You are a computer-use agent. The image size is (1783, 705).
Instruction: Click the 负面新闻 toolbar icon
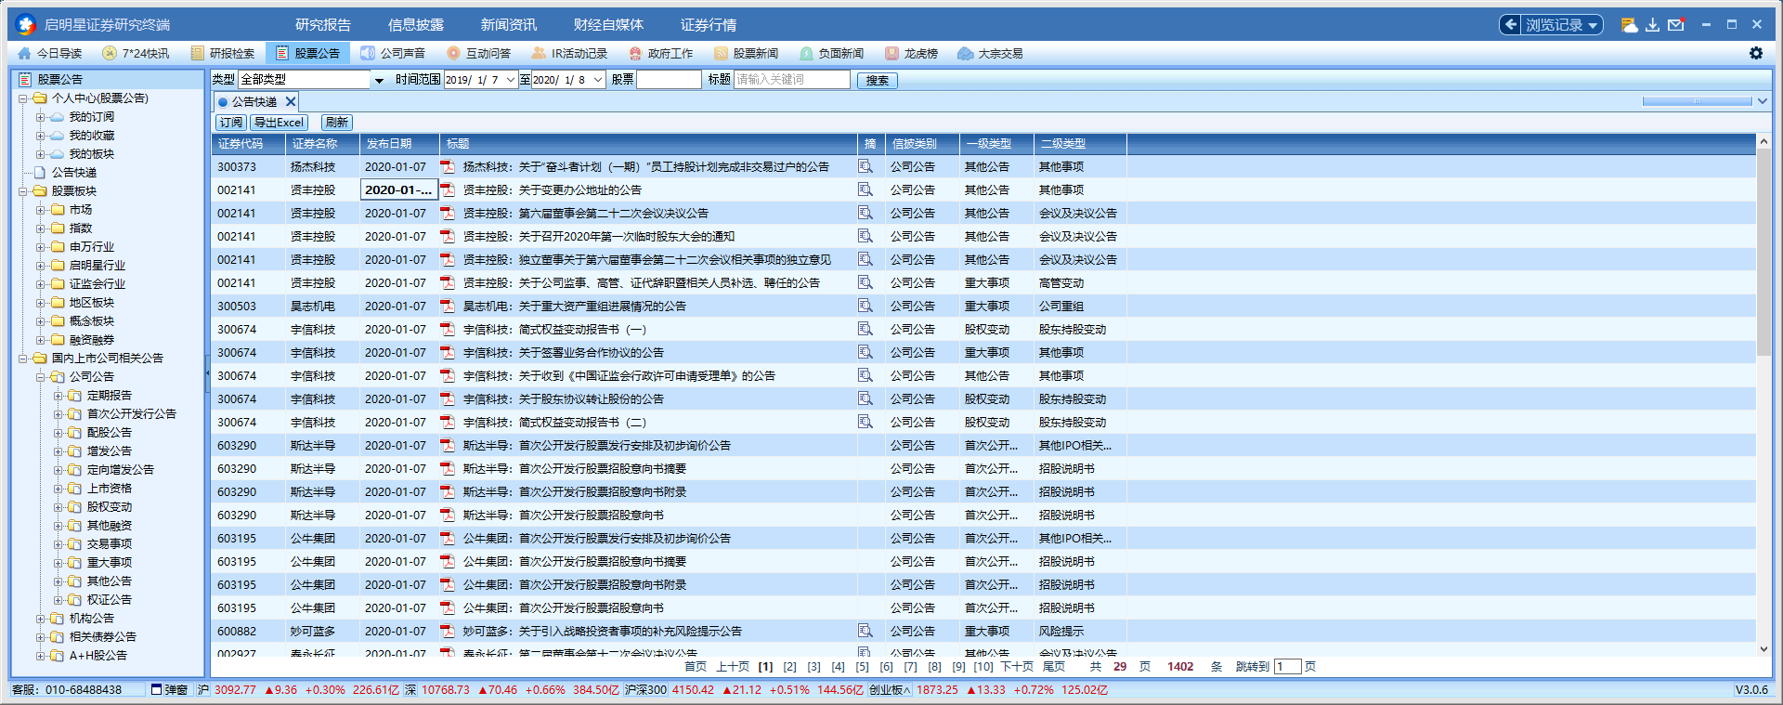pos(806,54)
